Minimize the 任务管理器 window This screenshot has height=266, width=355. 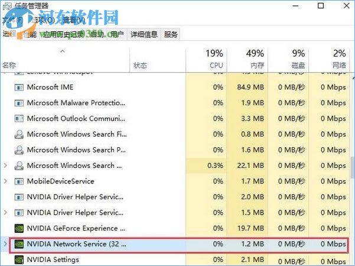click(295, 6)
